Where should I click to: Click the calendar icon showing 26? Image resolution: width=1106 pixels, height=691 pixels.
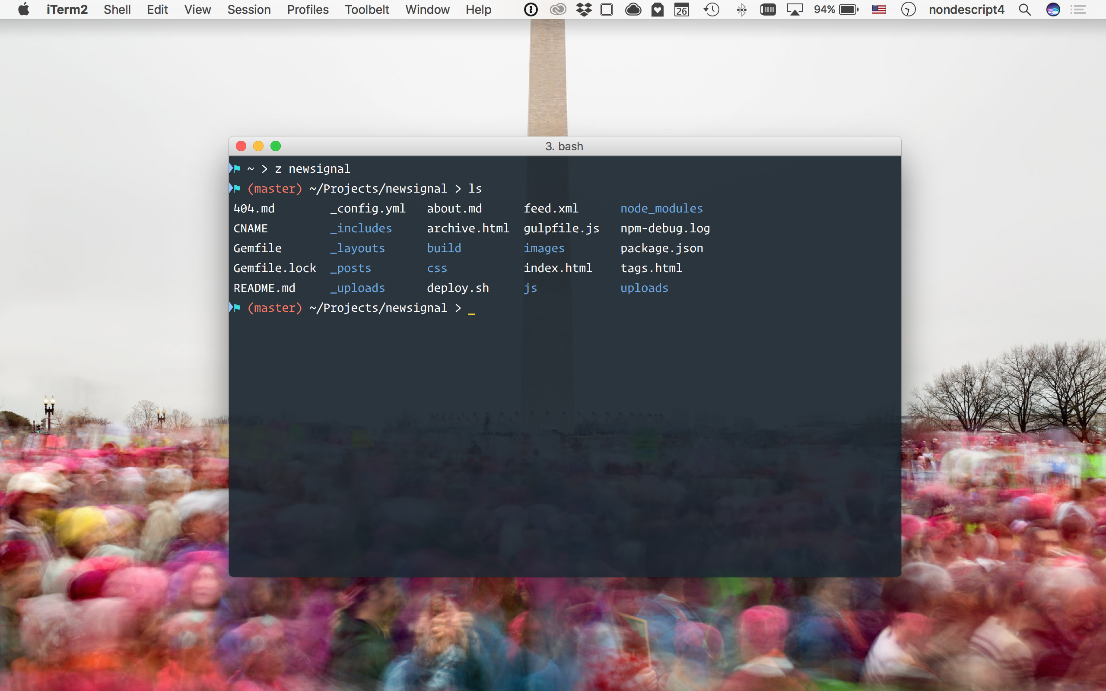point(681,9)
